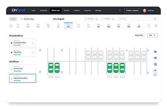Go to next week arrow
Image resolution: width=167 pixels, height=109 pixels.
(x=156, y=26)
